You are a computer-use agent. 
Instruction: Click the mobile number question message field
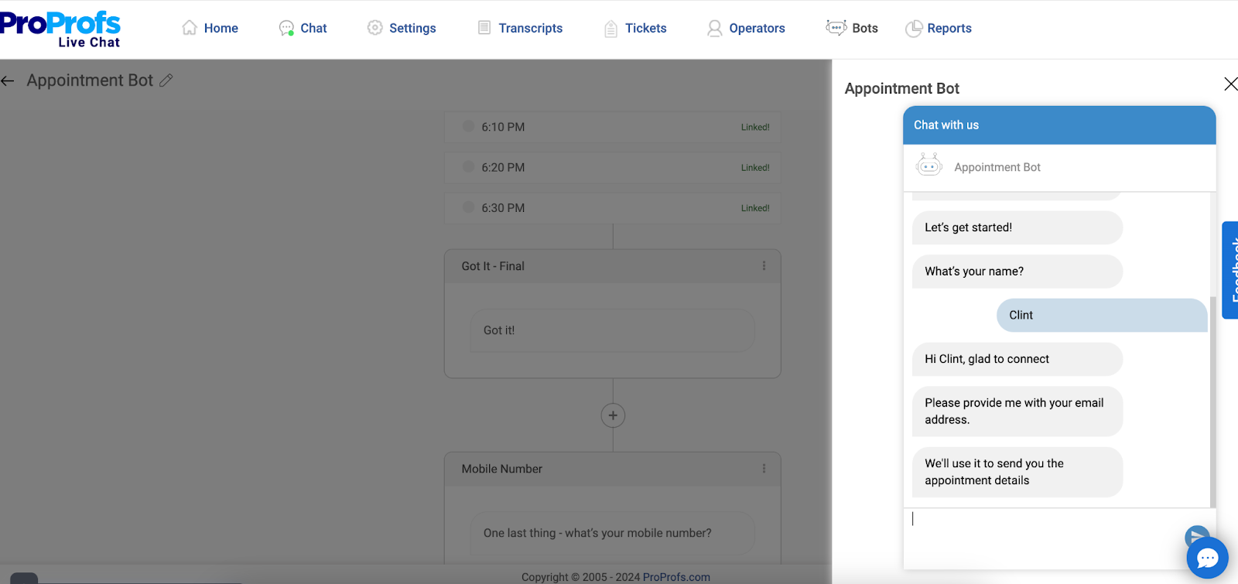coord(612,533)
